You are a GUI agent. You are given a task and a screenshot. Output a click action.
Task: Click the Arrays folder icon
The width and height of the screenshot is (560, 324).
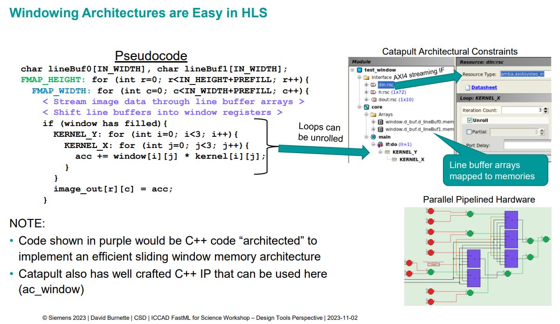(373, 114)
